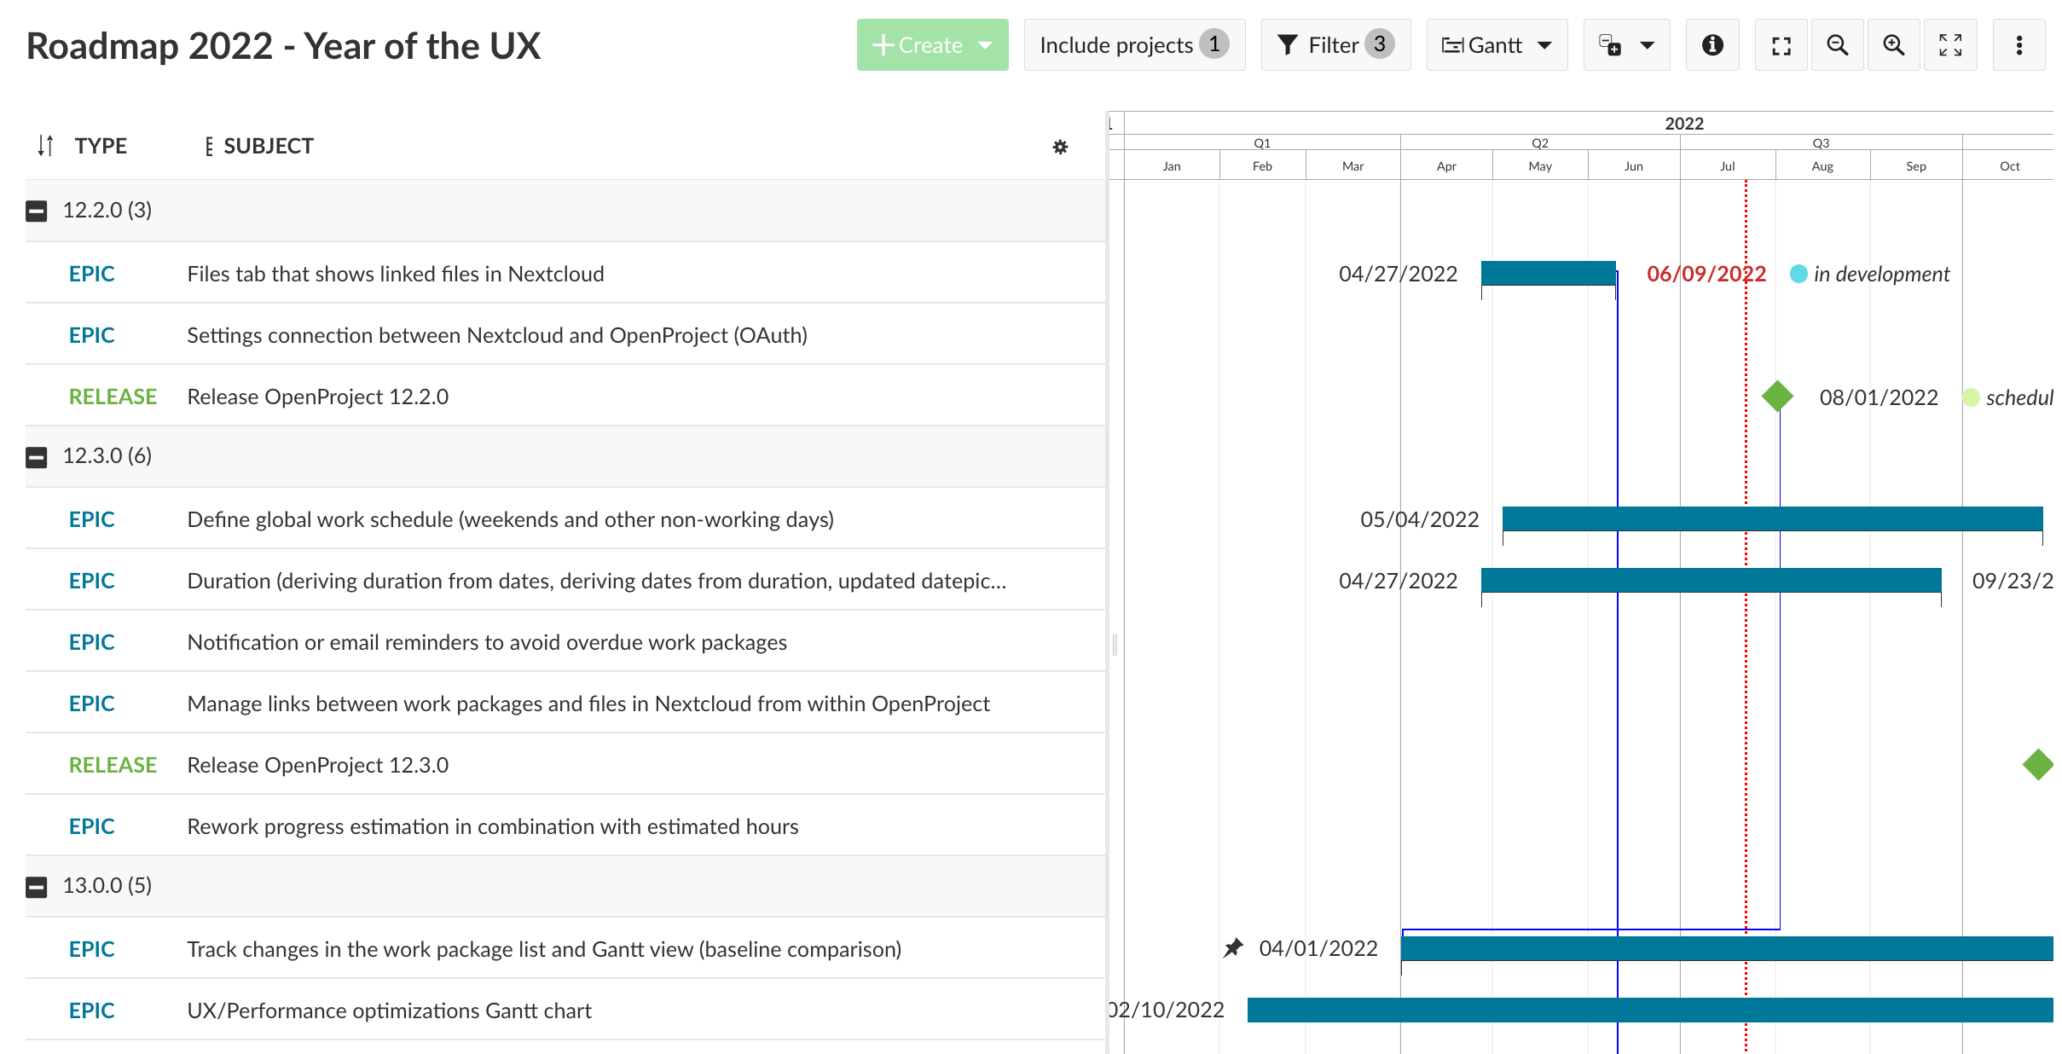The width and height of the screenshot is (2062, 1054).
Task: Open the Create dropdown arrow
Action: 986,44
